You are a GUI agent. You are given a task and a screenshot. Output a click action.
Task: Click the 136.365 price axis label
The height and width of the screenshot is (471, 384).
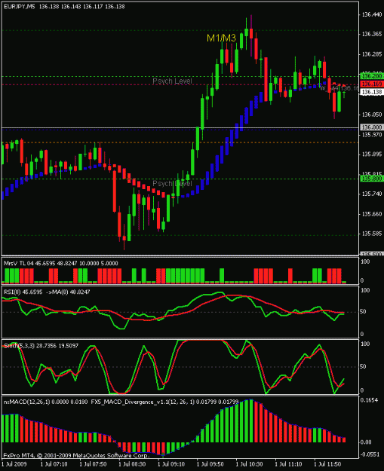(x=372, y=35)
